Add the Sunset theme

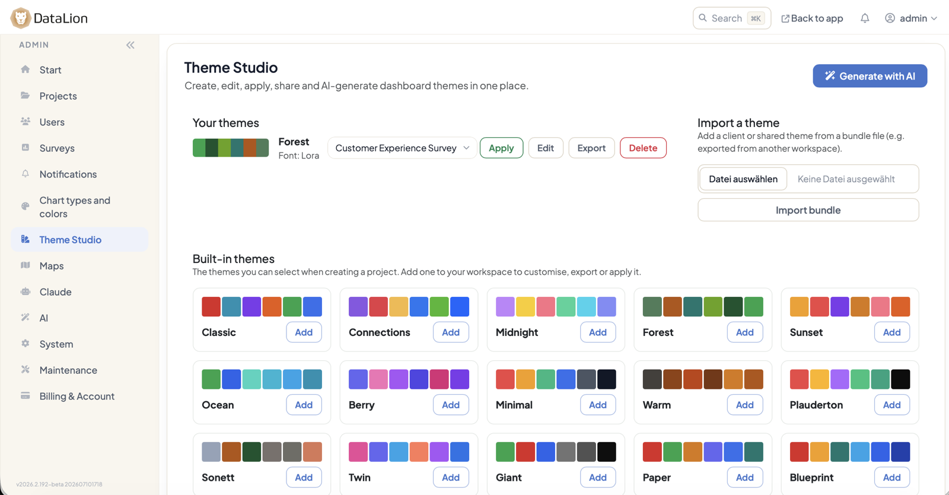click(x=892, y=332)
